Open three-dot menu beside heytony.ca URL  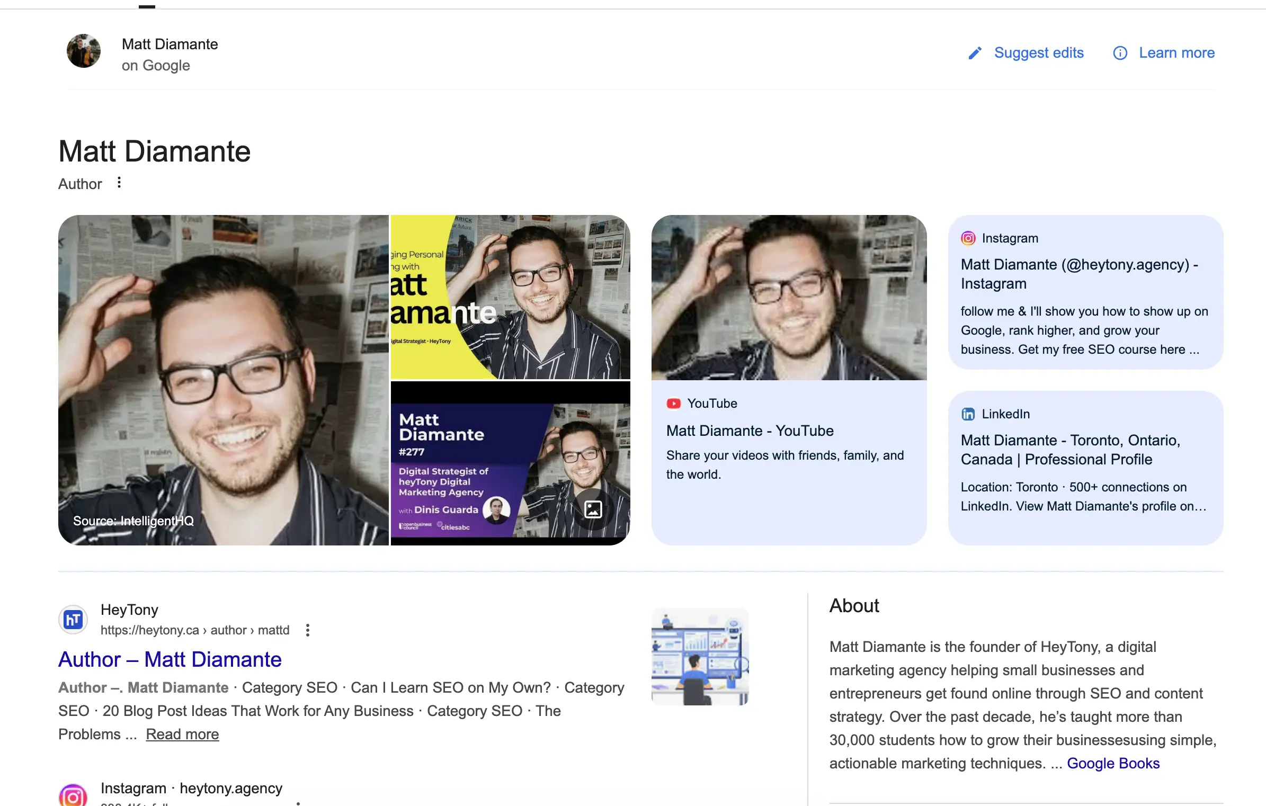click(x=308, y=630)
